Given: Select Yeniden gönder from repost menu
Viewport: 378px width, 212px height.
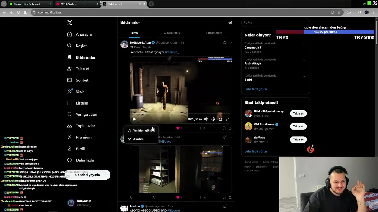Looking at the screenshot, I should pyautogui.click(x=141, y=130).
